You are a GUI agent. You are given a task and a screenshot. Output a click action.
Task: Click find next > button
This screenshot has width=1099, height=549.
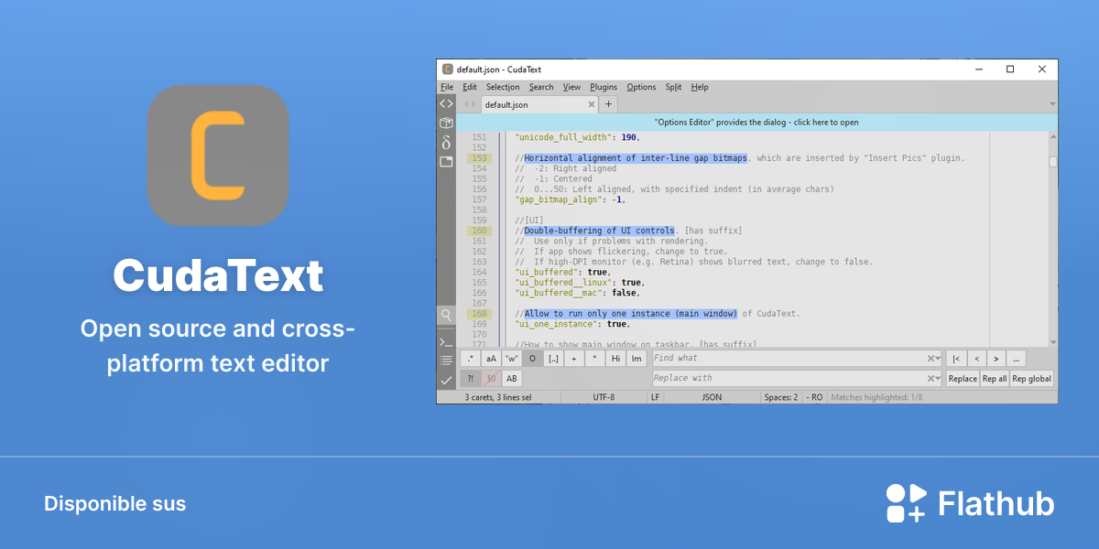[996, 359]
